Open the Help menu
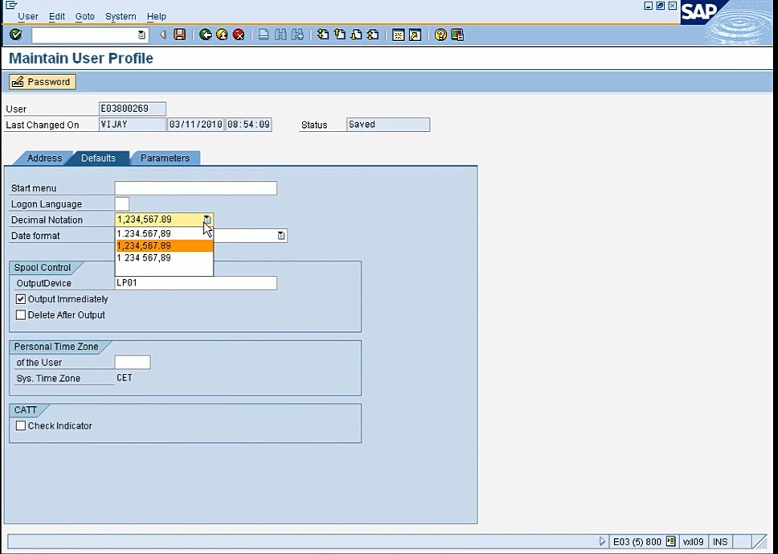This screenshot has height=554, width=778. click(x=156, y=16)
